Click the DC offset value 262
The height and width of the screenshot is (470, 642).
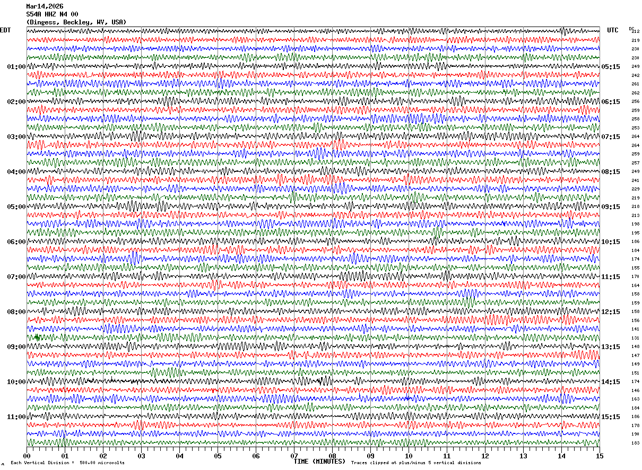click(635, 93)
